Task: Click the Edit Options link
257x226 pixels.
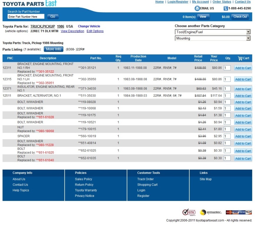Action: click(x=95, y=31)
